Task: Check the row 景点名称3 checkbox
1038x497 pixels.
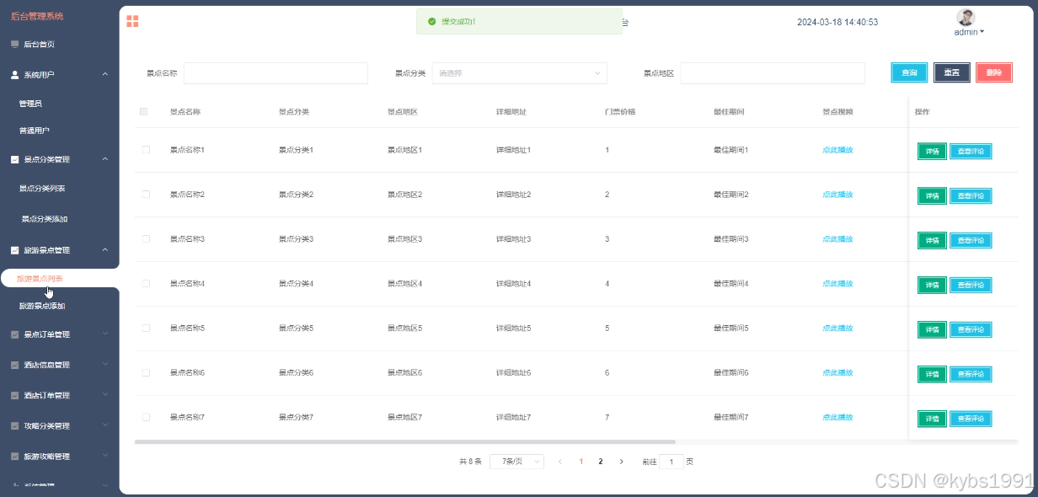Action: 146,239
